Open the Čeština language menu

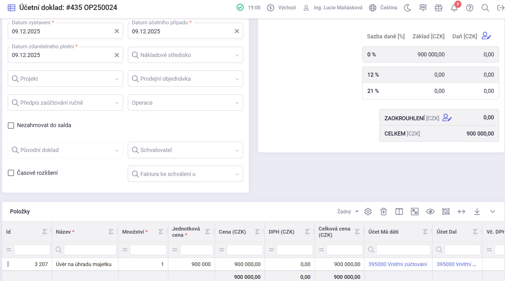pyautogui.click(x=383, y=8)
